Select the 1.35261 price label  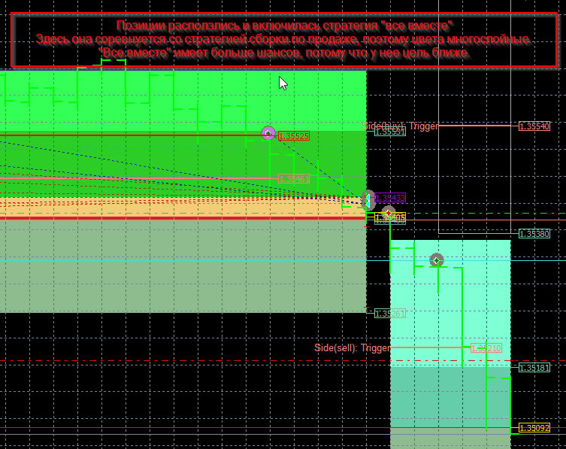(x=390, y=313)
